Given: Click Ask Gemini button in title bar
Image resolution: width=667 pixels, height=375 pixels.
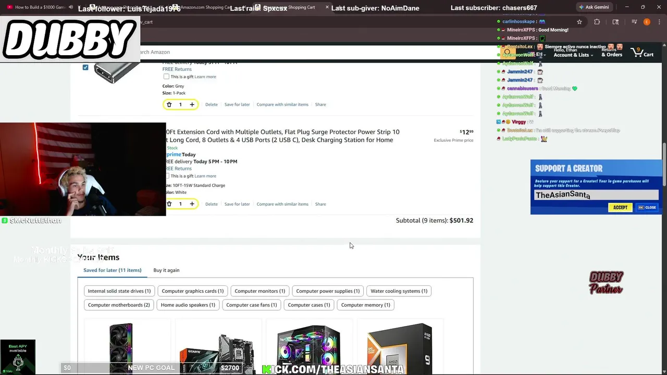Looking at the screenshot, I should [x=594, y=7].
